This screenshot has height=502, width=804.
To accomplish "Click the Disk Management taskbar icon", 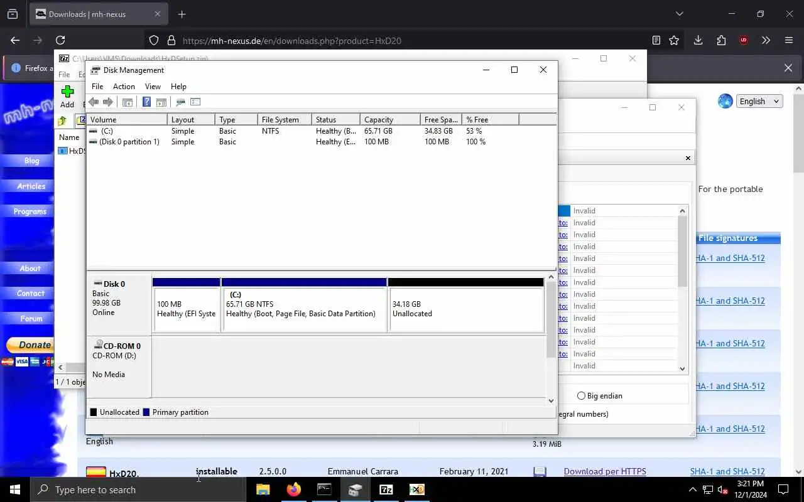I will point(355,489).
